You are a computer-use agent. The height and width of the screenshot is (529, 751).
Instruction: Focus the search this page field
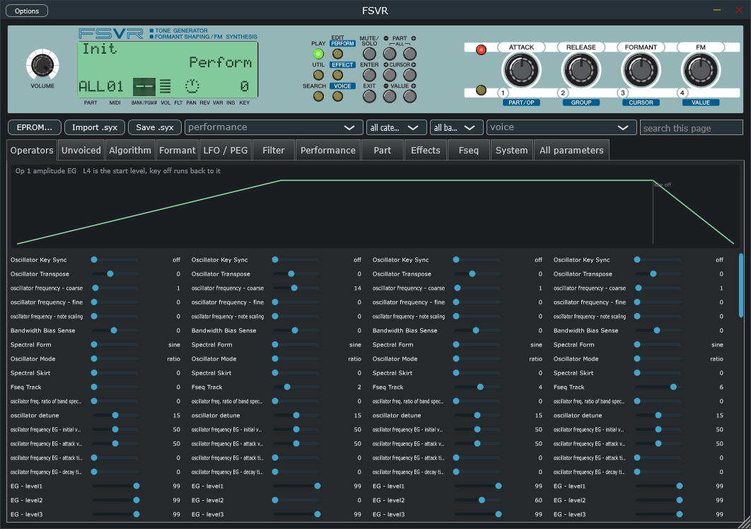[691, 128]
